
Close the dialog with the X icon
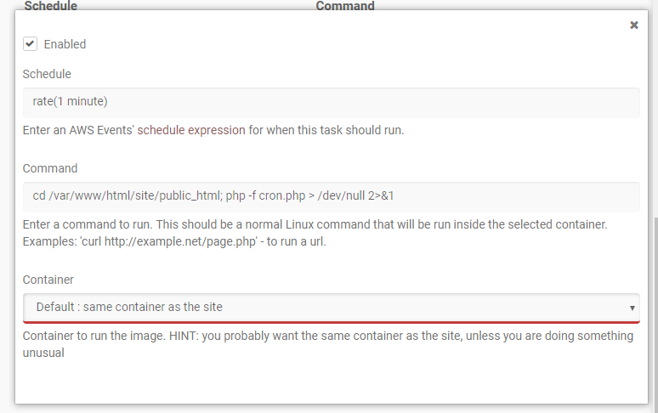click(x=634, y=25)
